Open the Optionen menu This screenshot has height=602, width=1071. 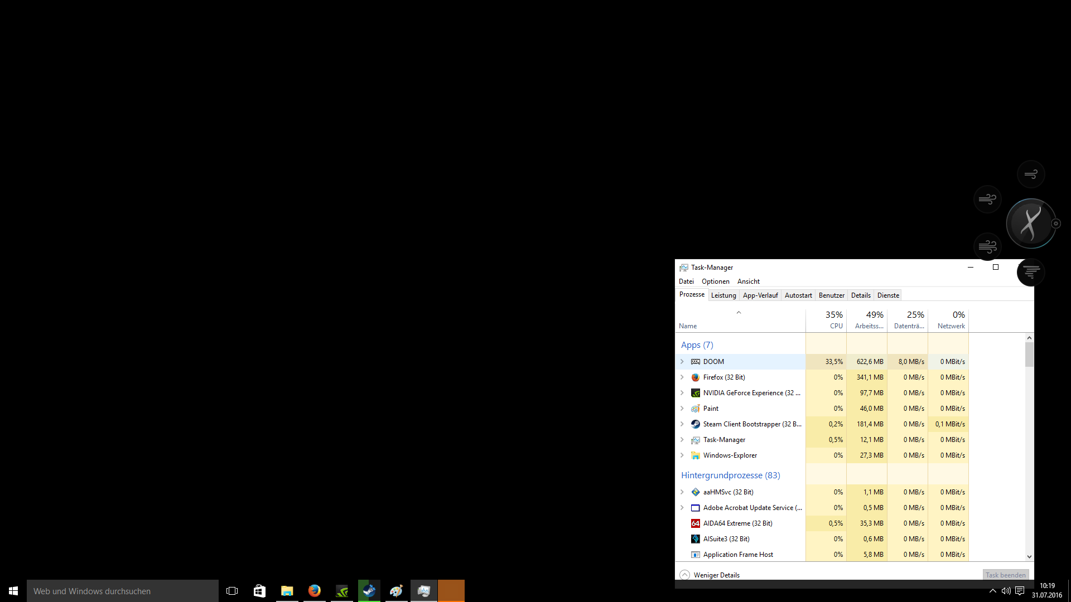[x=715, y=281]
